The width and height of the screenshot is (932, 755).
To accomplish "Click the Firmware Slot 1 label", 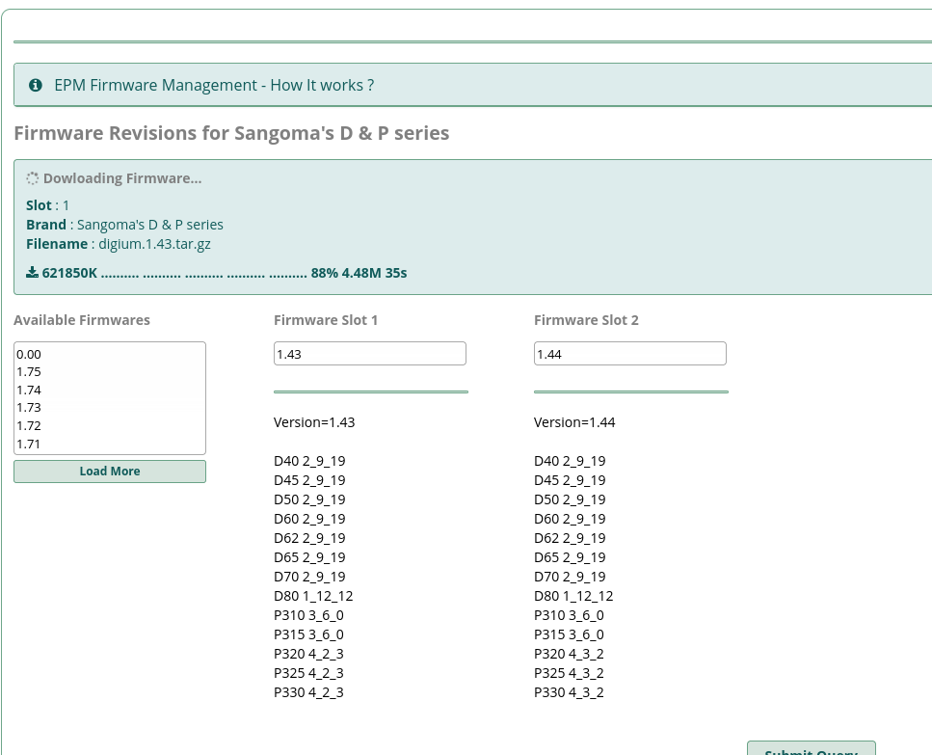I will pos(326,320).
